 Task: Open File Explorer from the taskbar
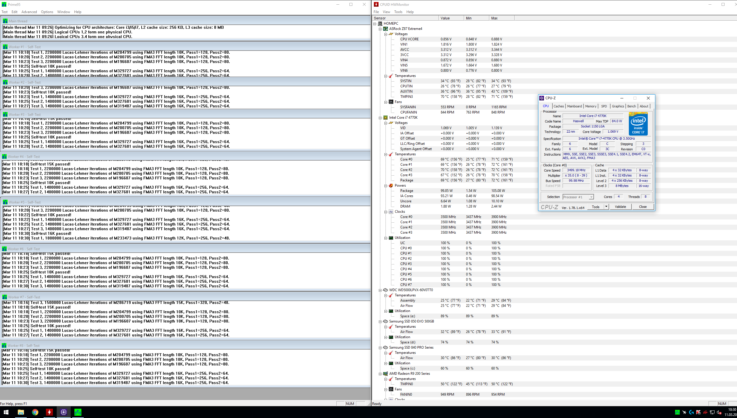[21, 412]
